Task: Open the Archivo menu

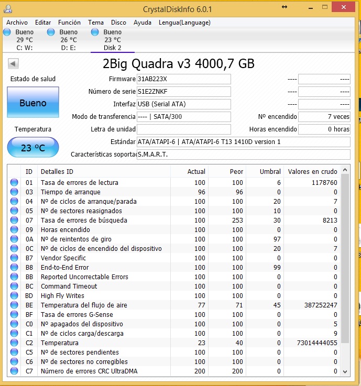Action: pos(17,23)
